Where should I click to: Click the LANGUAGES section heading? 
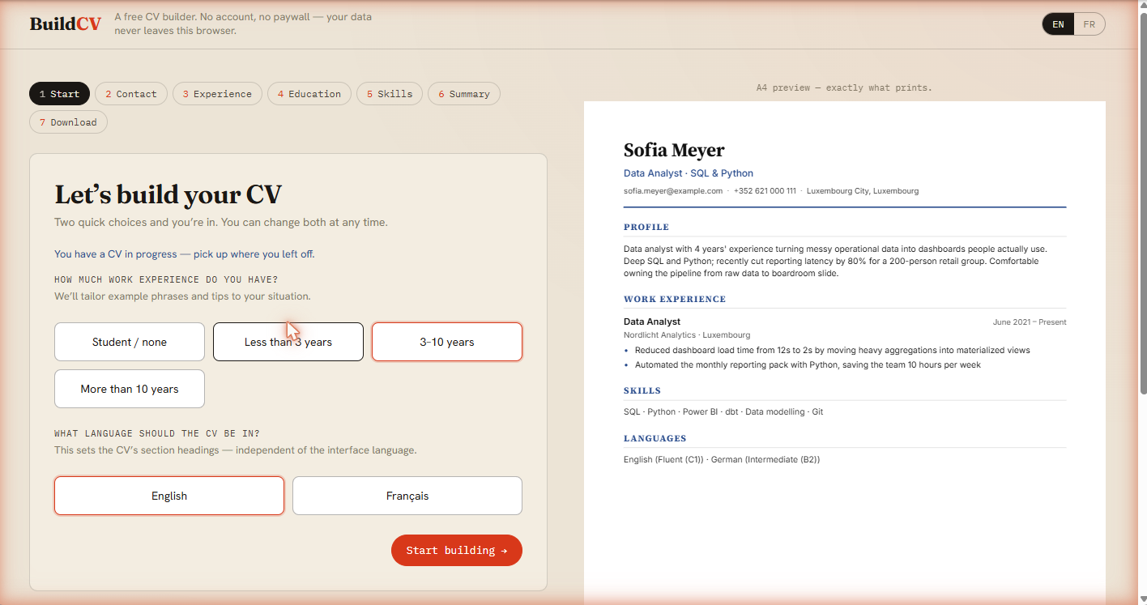(x=655, y=439)
